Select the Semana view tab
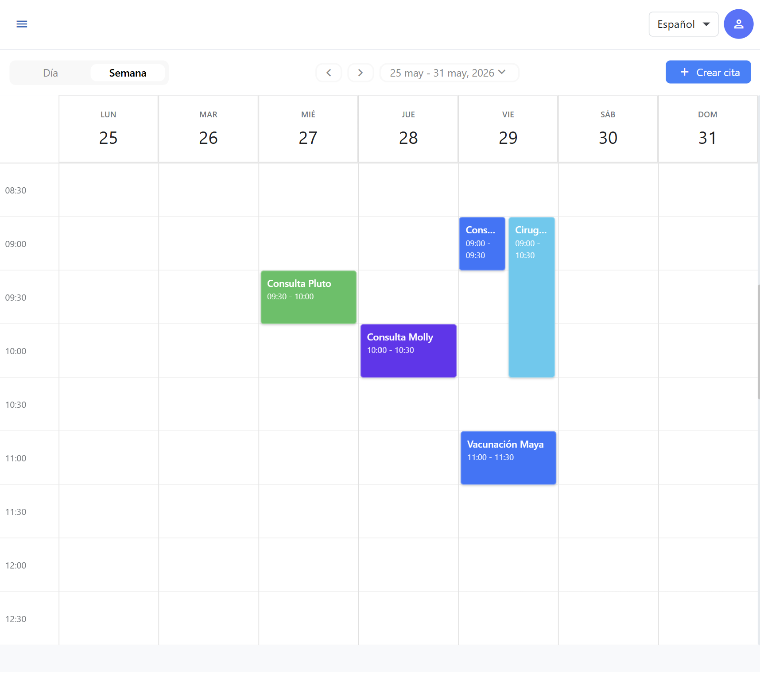 (128, 73)
